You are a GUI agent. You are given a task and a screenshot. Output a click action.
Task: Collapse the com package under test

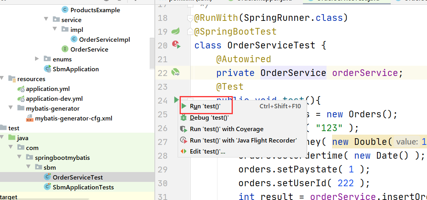point(11,147)
